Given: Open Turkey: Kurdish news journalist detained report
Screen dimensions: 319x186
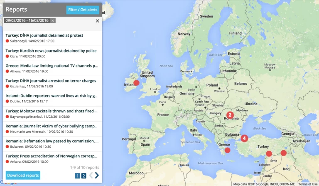Looking at the screenshot, I should [x=51, y=51].
